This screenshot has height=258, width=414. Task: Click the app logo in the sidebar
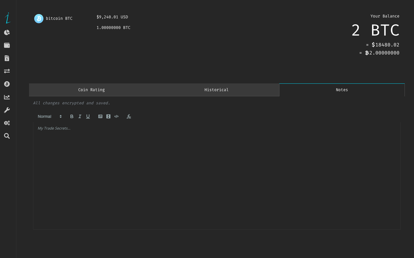click(x=7, y=18)
